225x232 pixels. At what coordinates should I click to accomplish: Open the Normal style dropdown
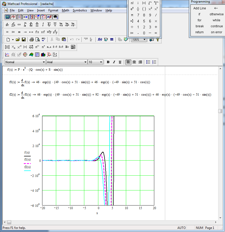[x=44, y=62]
